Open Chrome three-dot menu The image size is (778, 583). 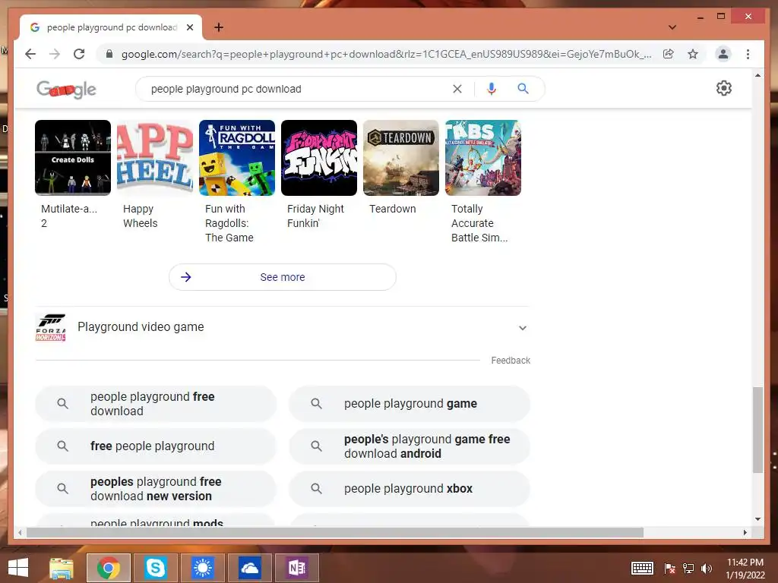pos(748,54)
